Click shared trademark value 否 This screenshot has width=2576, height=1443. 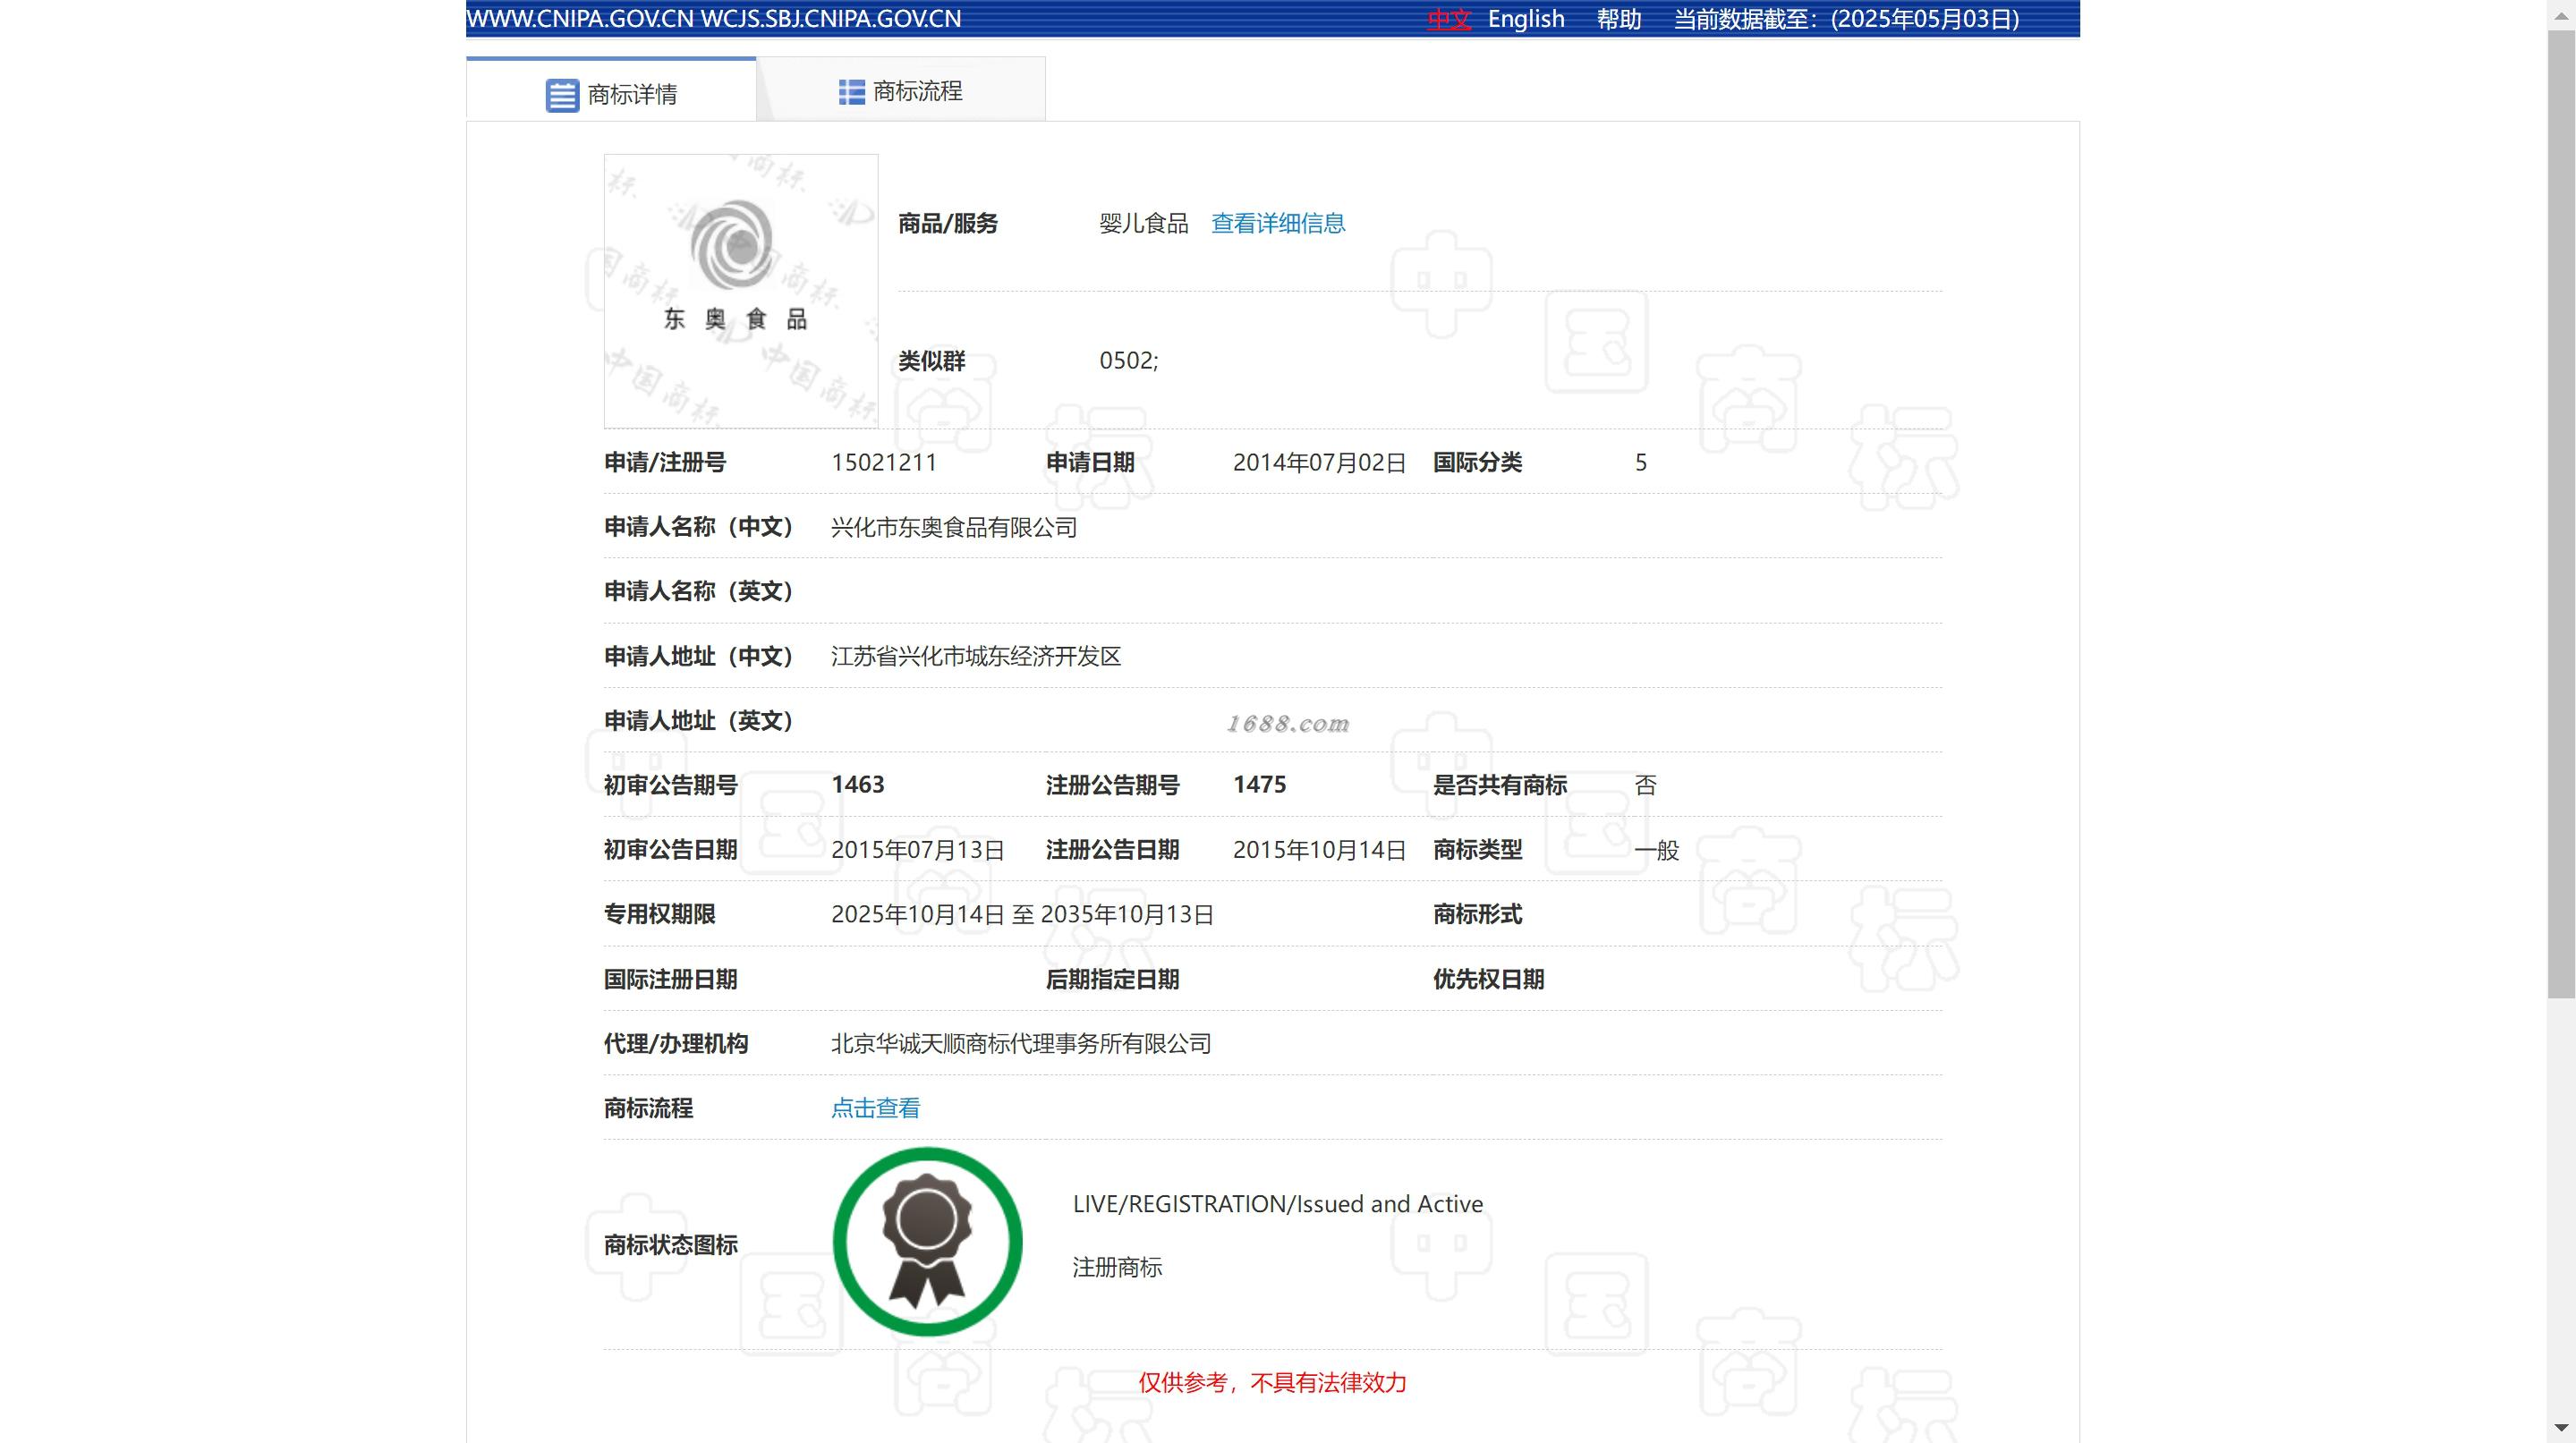coord(1646,785)
